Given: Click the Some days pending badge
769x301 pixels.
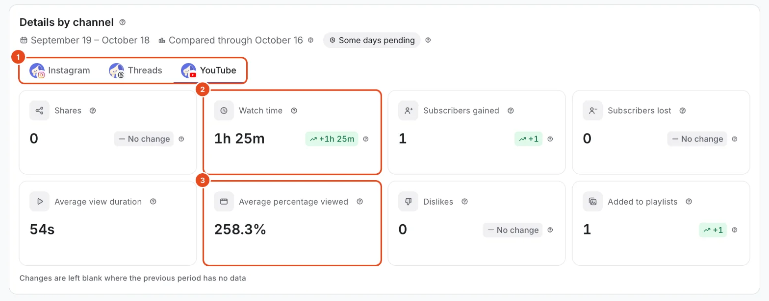Looking at the screenshot, I should [x=372, y=40].
